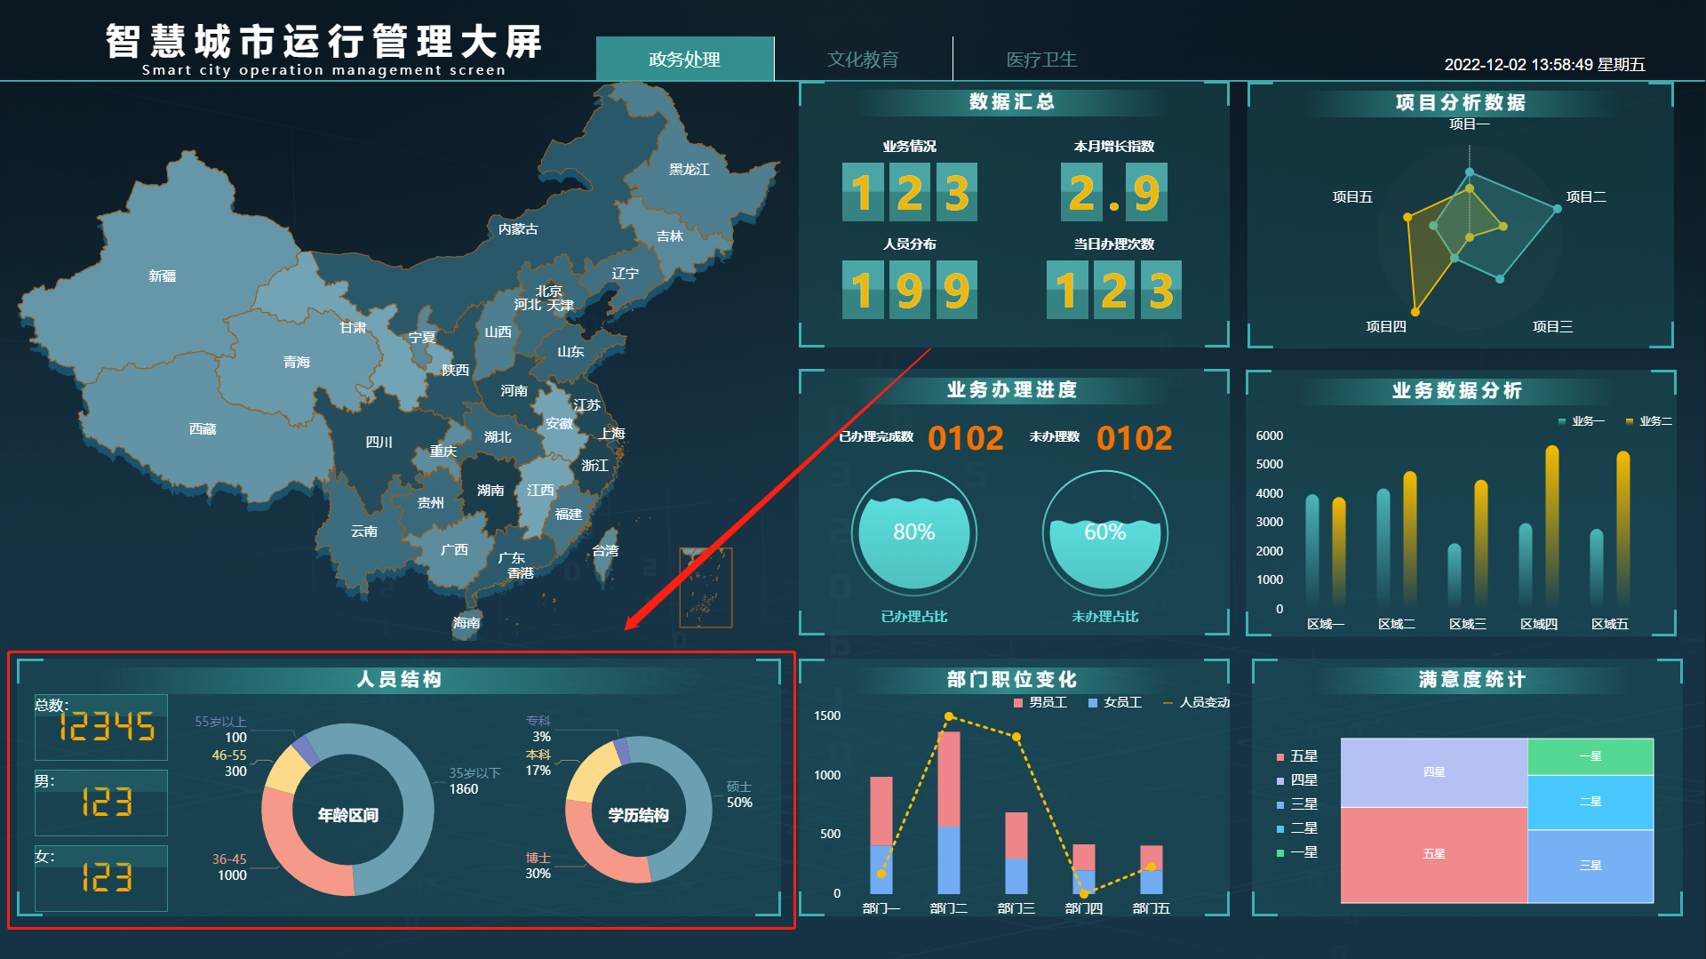Toggle 业务二 legend in 业务数据分析 chart

(1649, 421)
